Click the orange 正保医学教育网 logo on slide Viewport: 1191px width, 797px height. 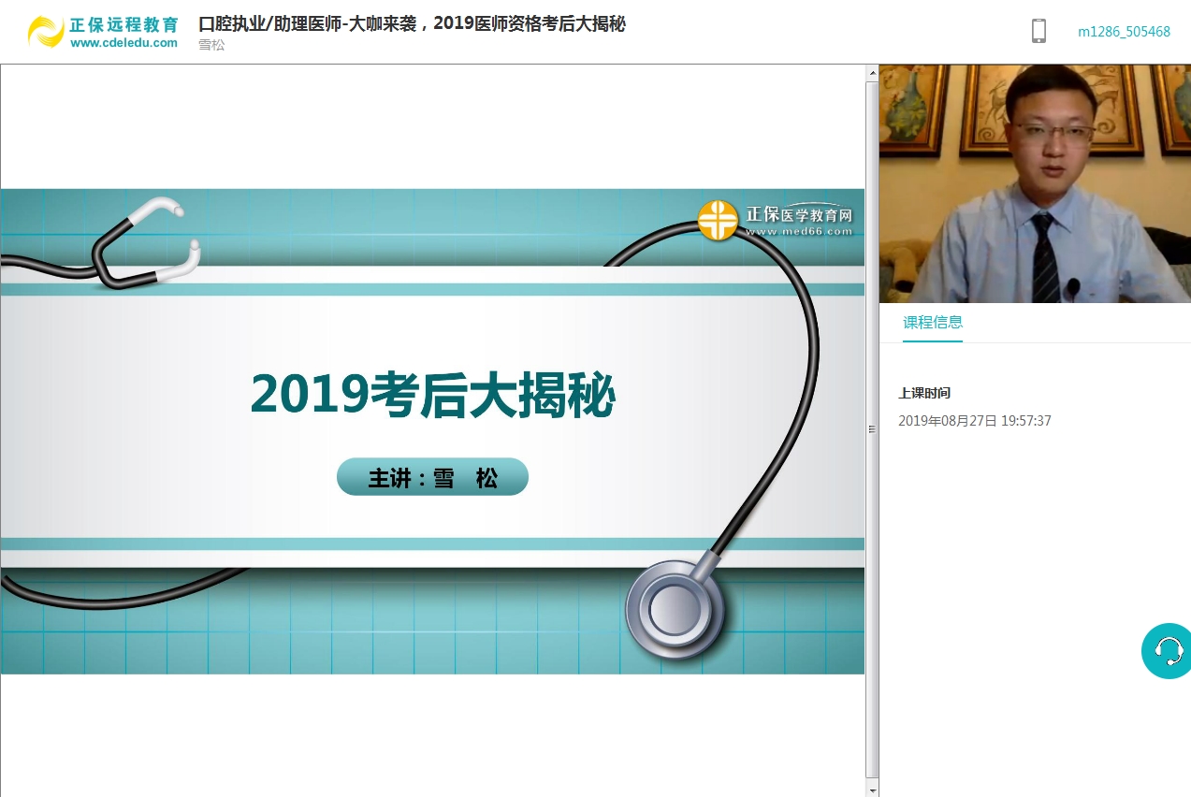tap(719, 221)
